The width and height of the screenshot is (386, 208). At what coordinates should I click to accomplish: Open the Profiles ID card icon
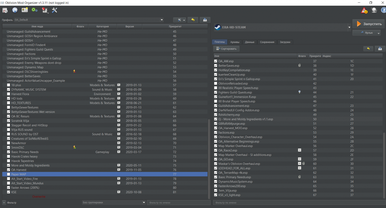[x=25, y=10]
